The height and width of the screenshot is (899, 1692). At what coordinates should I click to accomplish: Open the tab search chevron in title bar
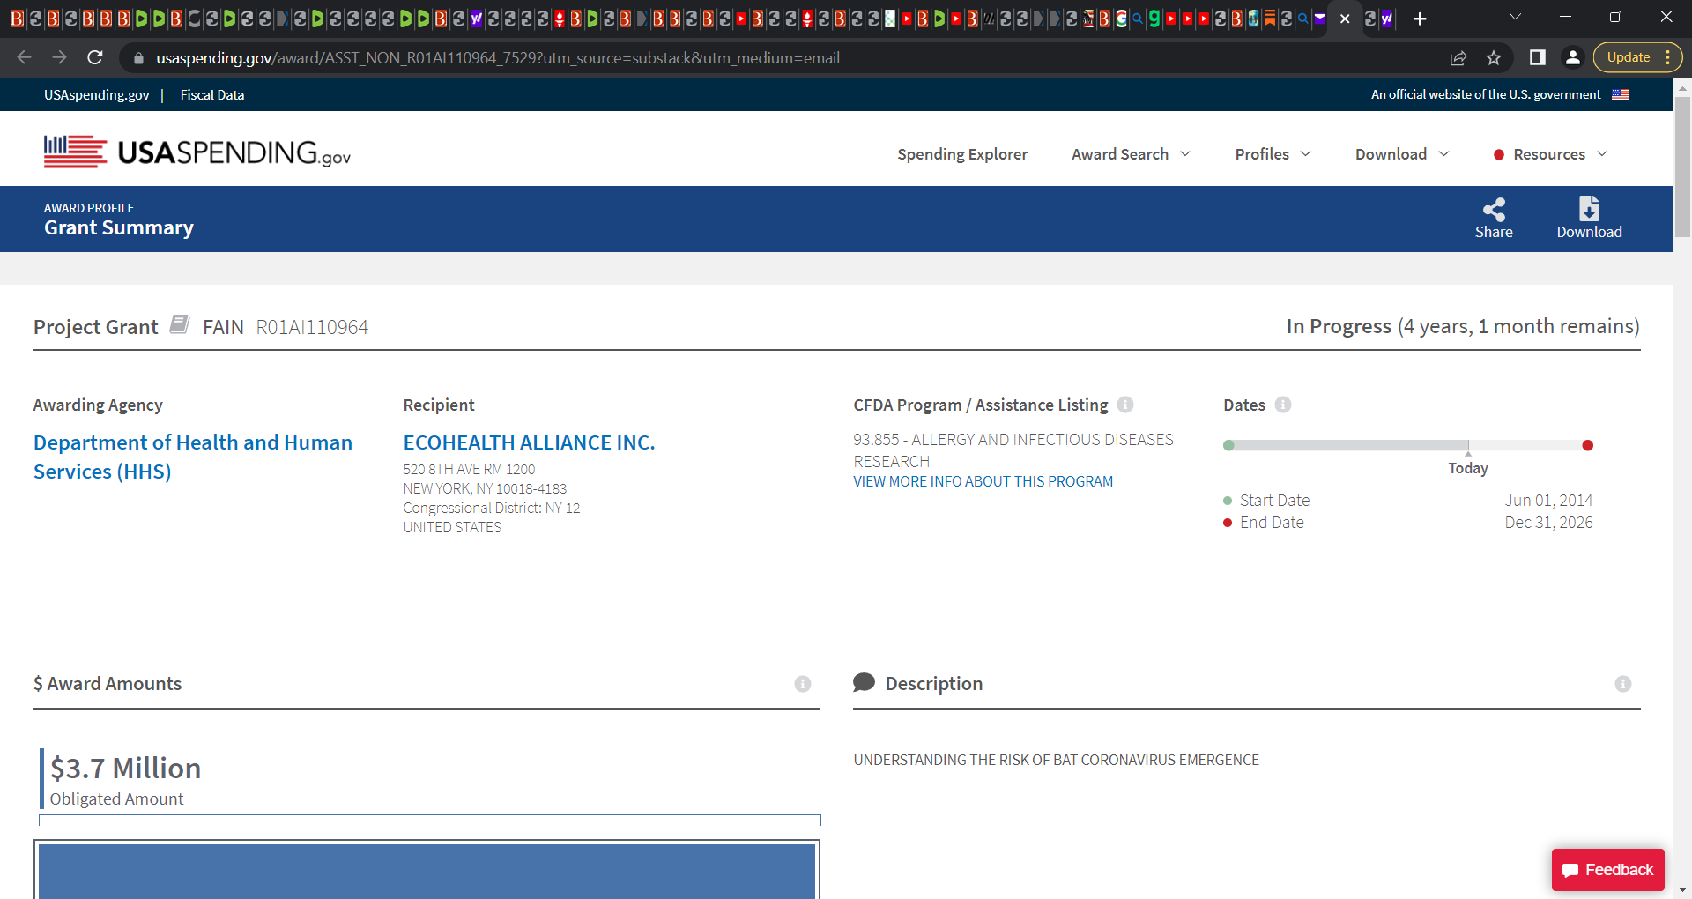(x=1515, y=17)
